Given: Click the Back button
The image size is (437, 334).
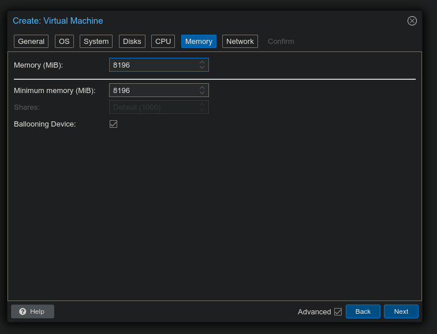Looking at the screenshot, I should pos(363,311).
